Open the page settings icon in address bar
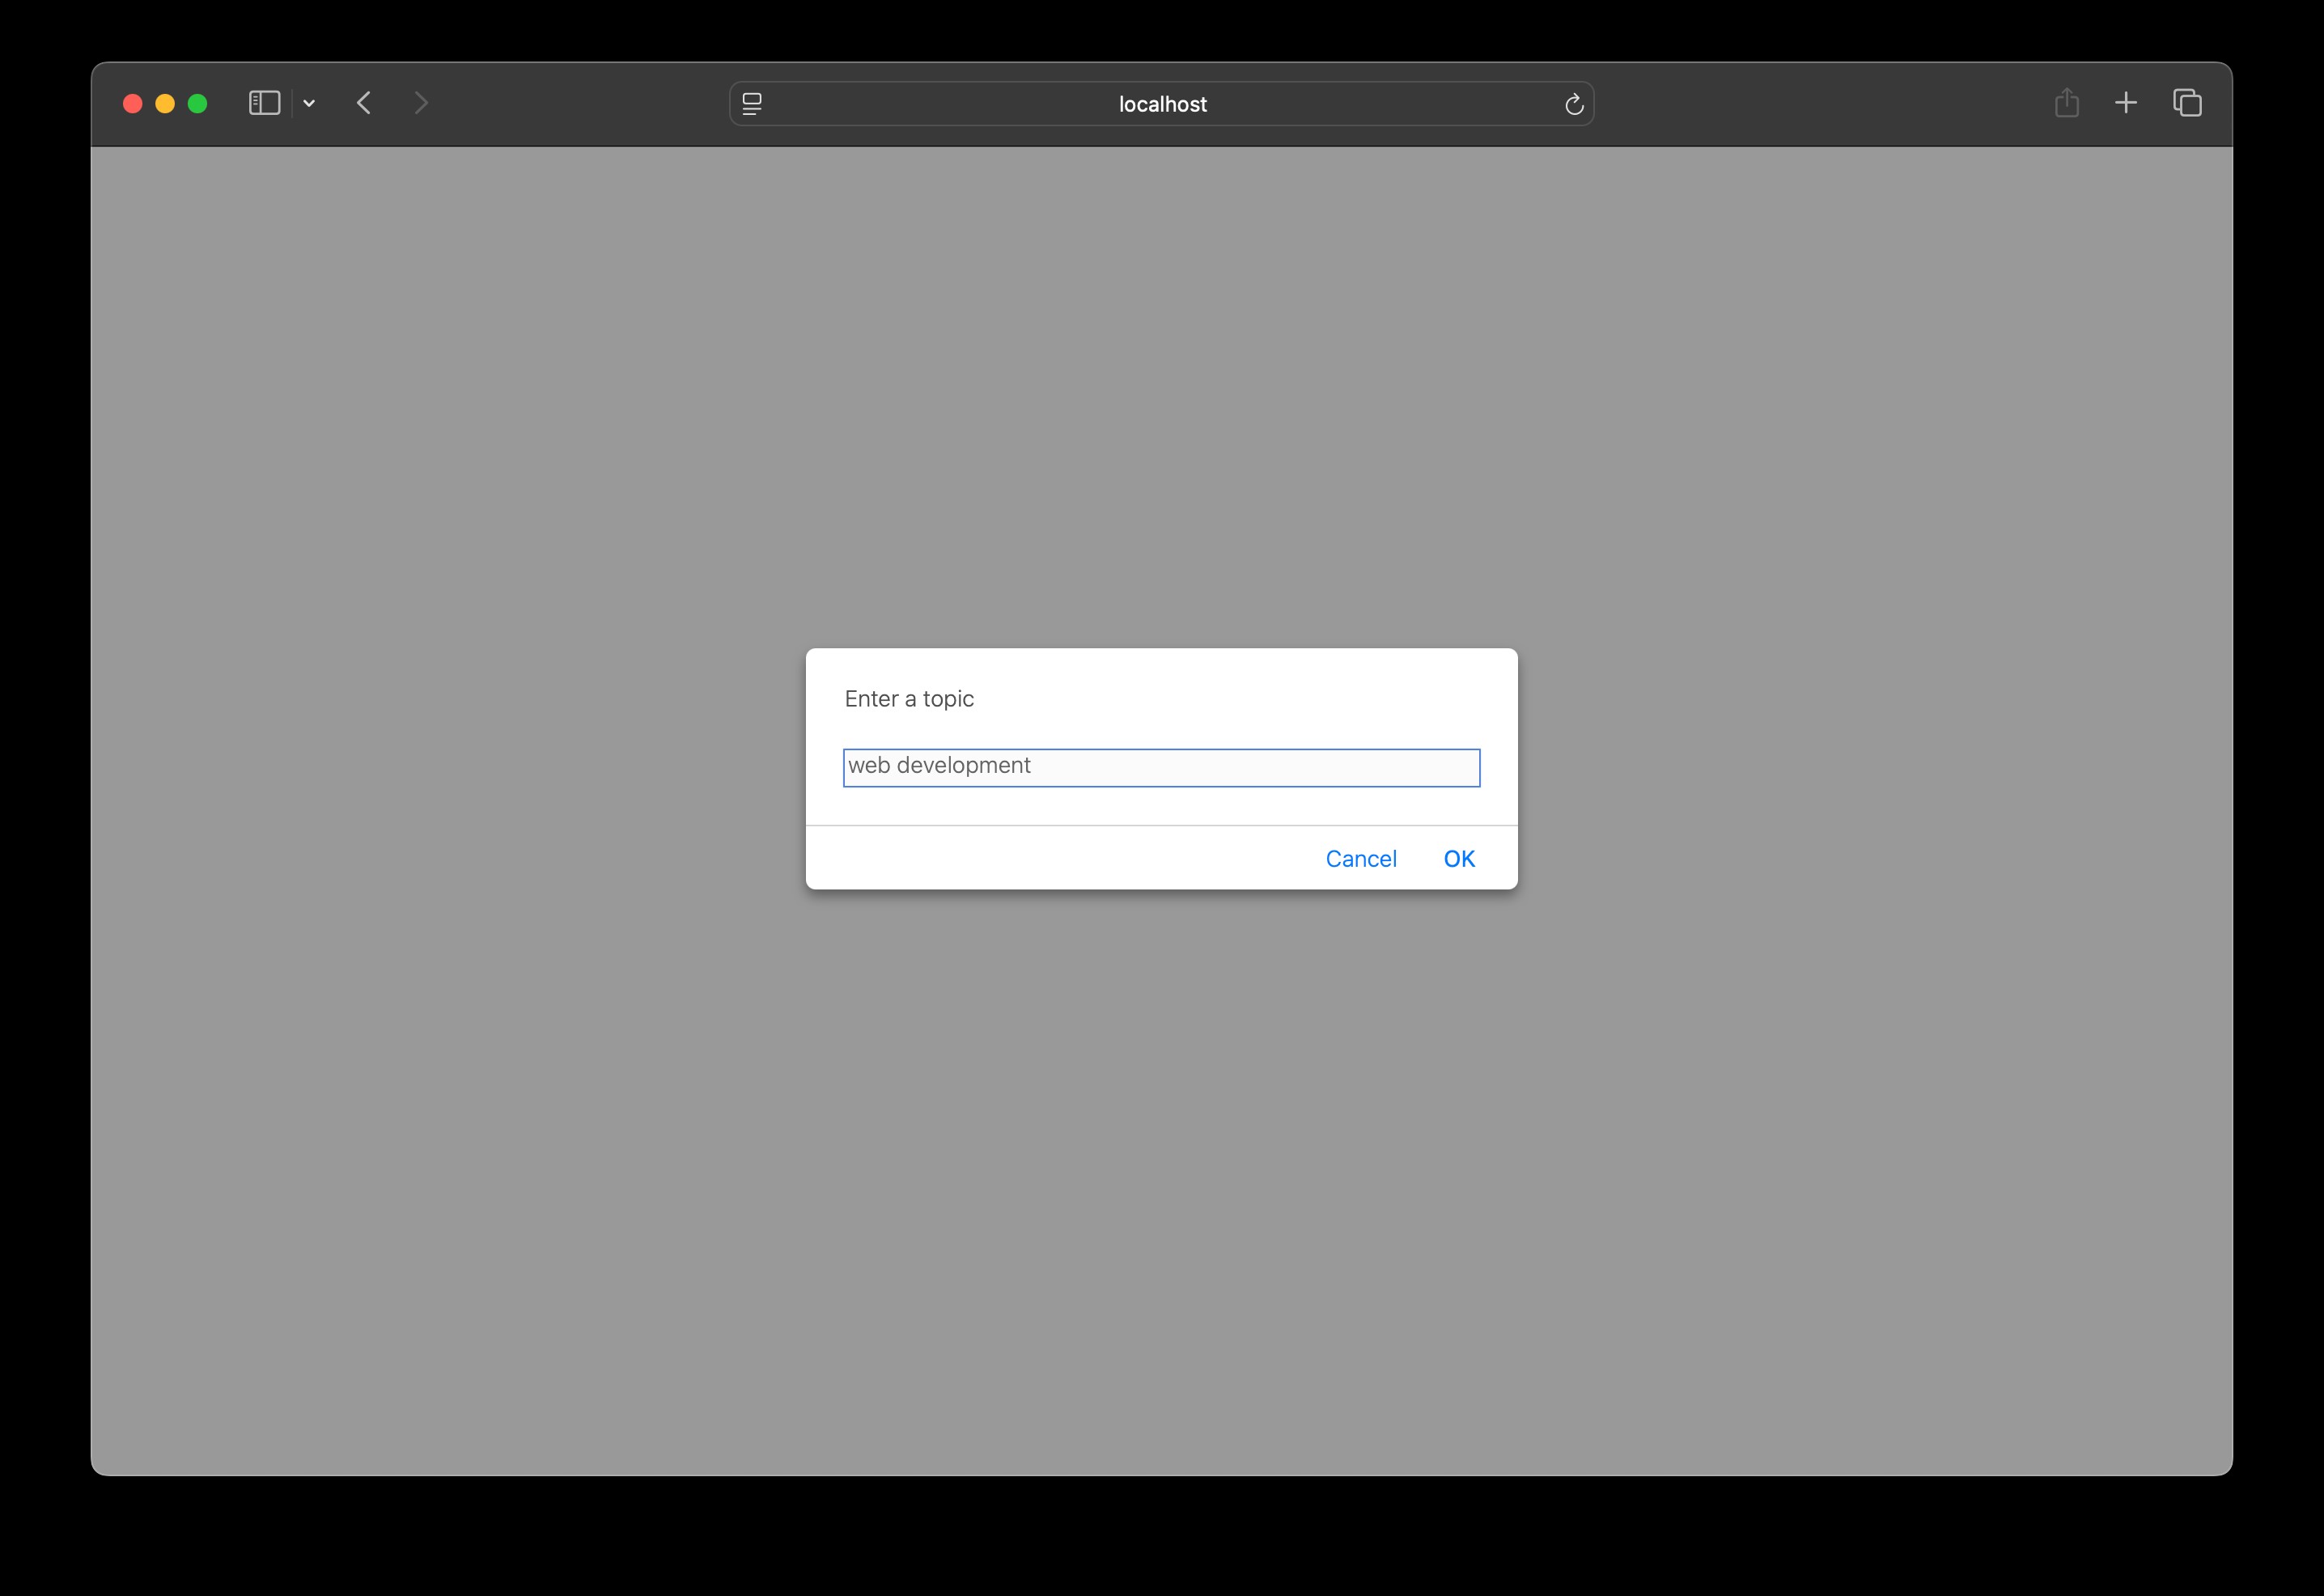 tap(752, 104)
